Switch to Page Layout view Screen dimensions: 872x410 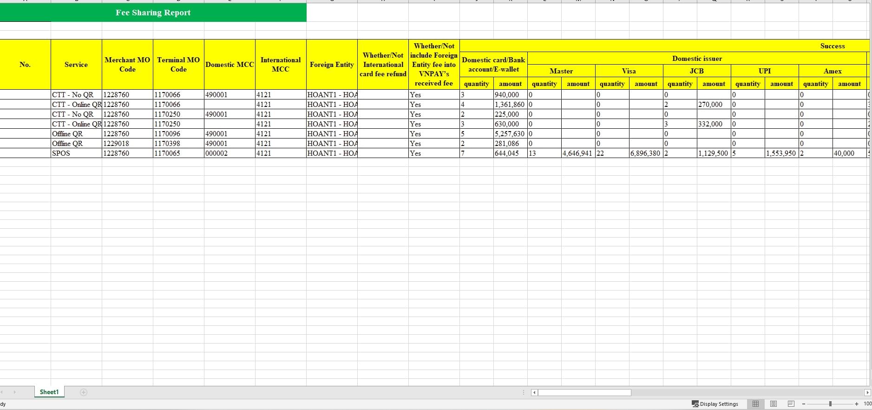(x=774, y=404)
